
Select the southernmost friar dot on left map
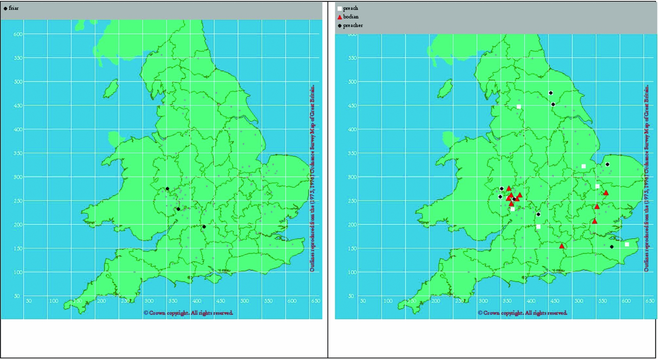tap(204, 227)
